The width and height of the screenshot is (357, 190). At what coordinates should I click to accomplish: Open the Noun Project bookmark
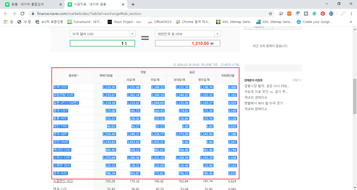click(x=125, y=22)
